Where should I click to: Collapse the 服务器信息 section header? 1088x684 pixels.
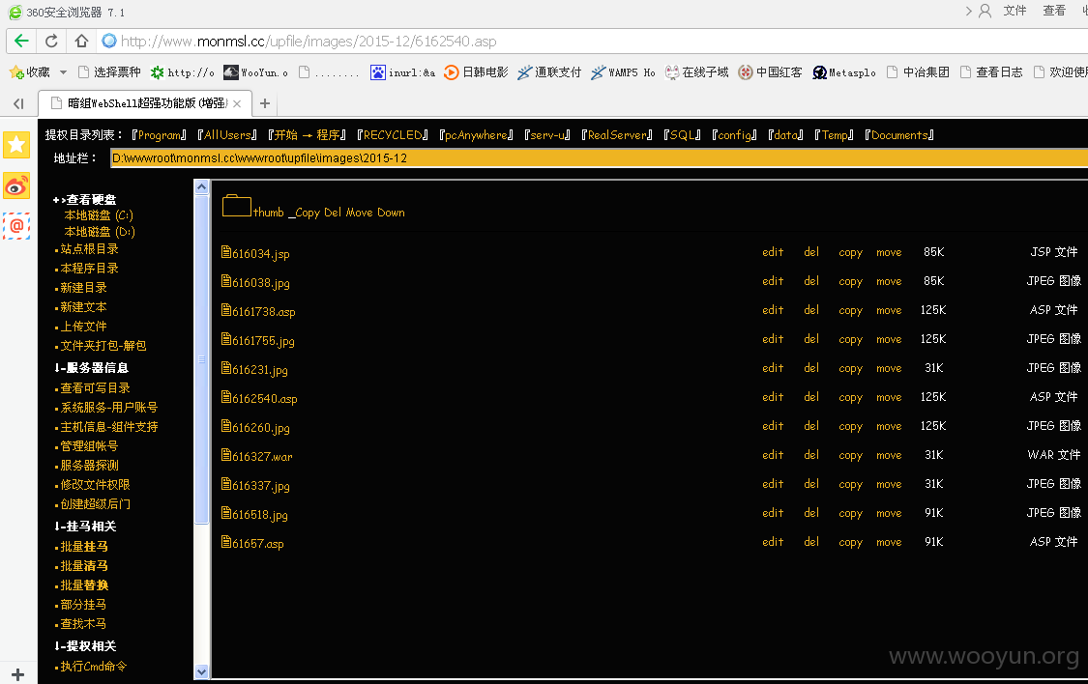pos(91,368)
